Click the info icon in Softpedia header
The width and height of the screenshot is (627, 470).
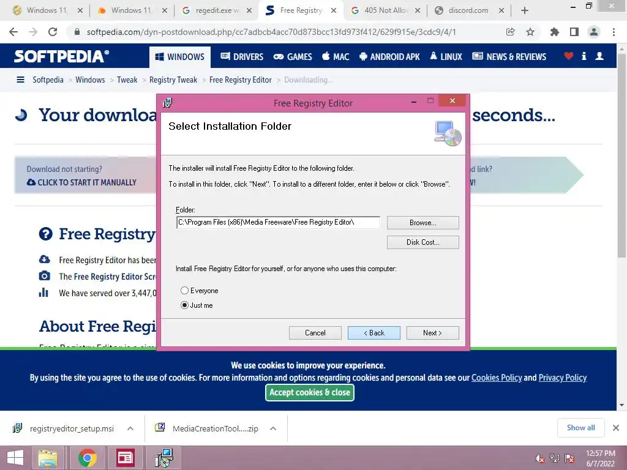(584, 56)
